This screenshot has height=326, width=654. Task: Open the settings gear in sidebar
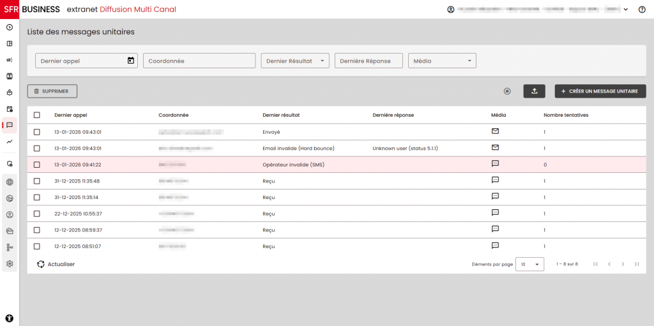[x=10, y=263]
